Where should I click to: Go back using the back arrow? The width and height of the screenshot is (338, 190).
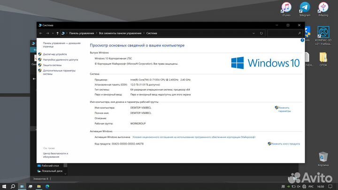41,33
